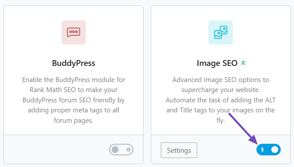Click the green upgrade chevrons beside Image SEO
294x167 pixels.
coord(243,63)
